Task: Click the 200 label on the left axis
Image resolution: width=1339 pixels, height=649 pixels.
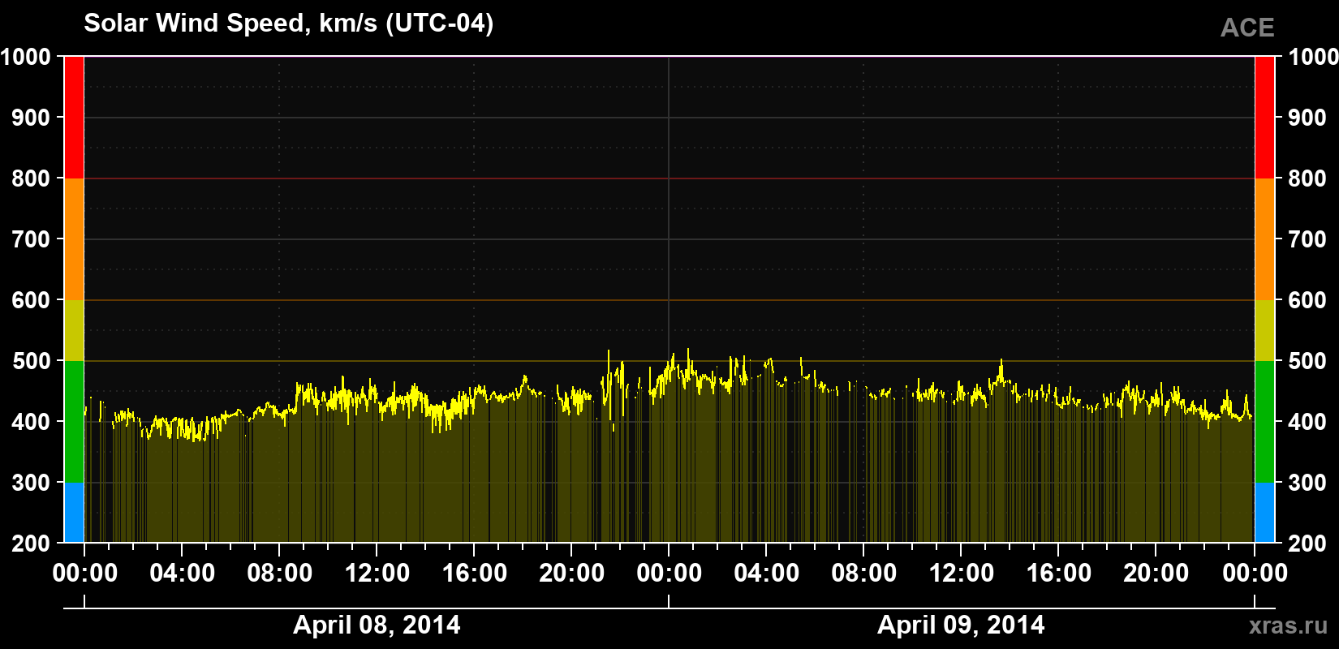Action: click(31, 544)
